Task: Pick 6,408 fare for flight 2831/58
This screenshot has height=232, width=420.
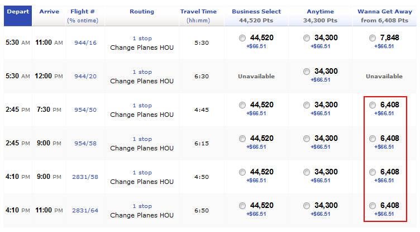Action: tap(373, 172)
